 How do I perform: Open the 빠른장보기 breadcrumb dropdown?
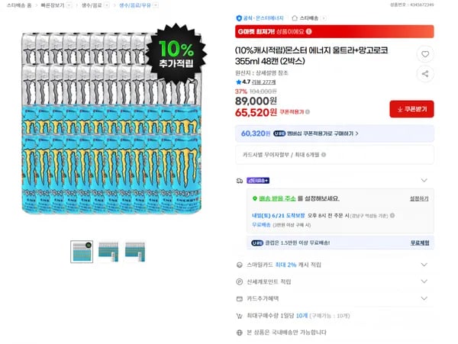coord(69,5)
